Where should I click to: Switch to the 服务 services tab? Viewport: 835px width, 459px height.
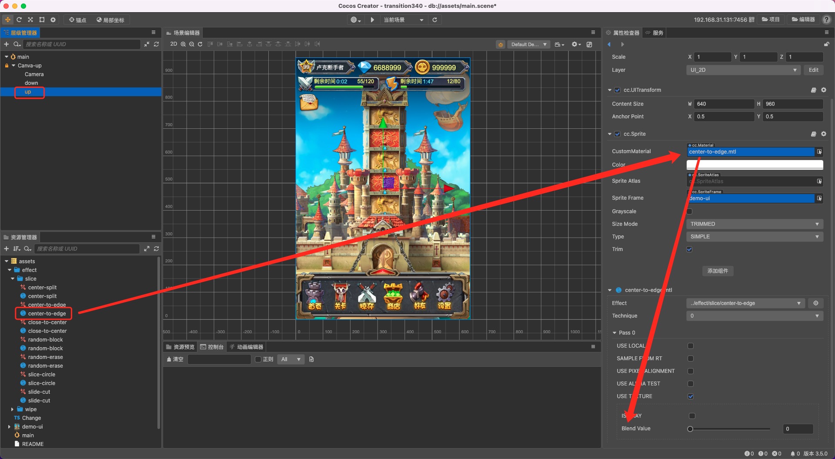coord(655,33)
